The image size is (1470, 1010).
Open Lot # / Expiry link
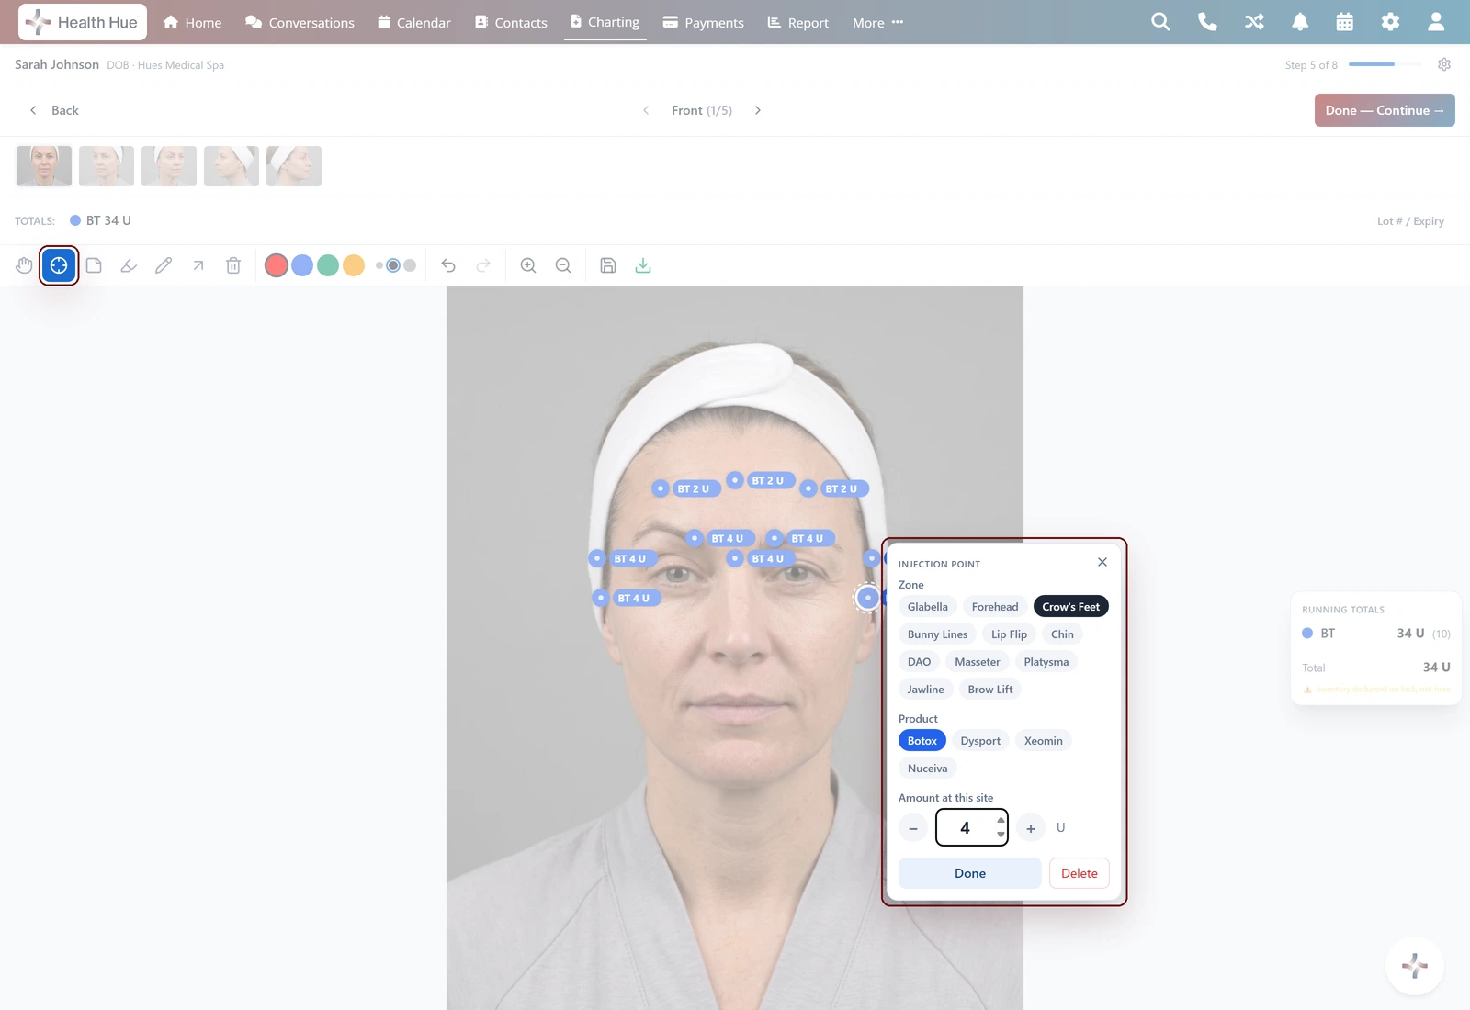[x=1410, y=221]
